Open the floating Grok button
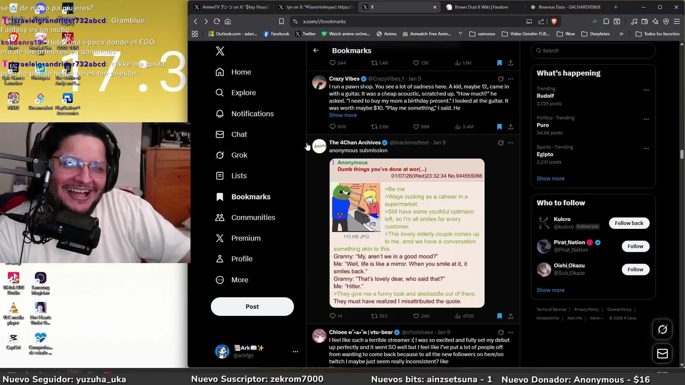685x385 pixels. [x=663, y=330]
